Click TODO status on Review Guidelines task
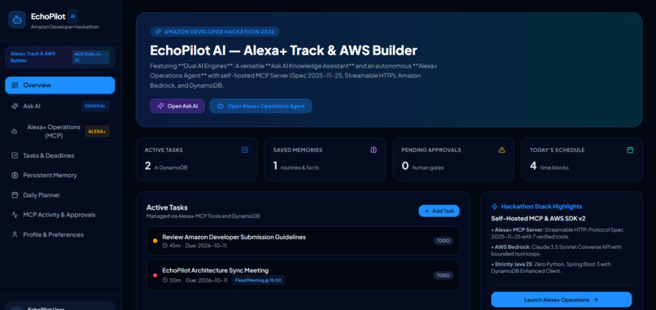The height and width of the screenshot is (310, 656). (443, 241)
